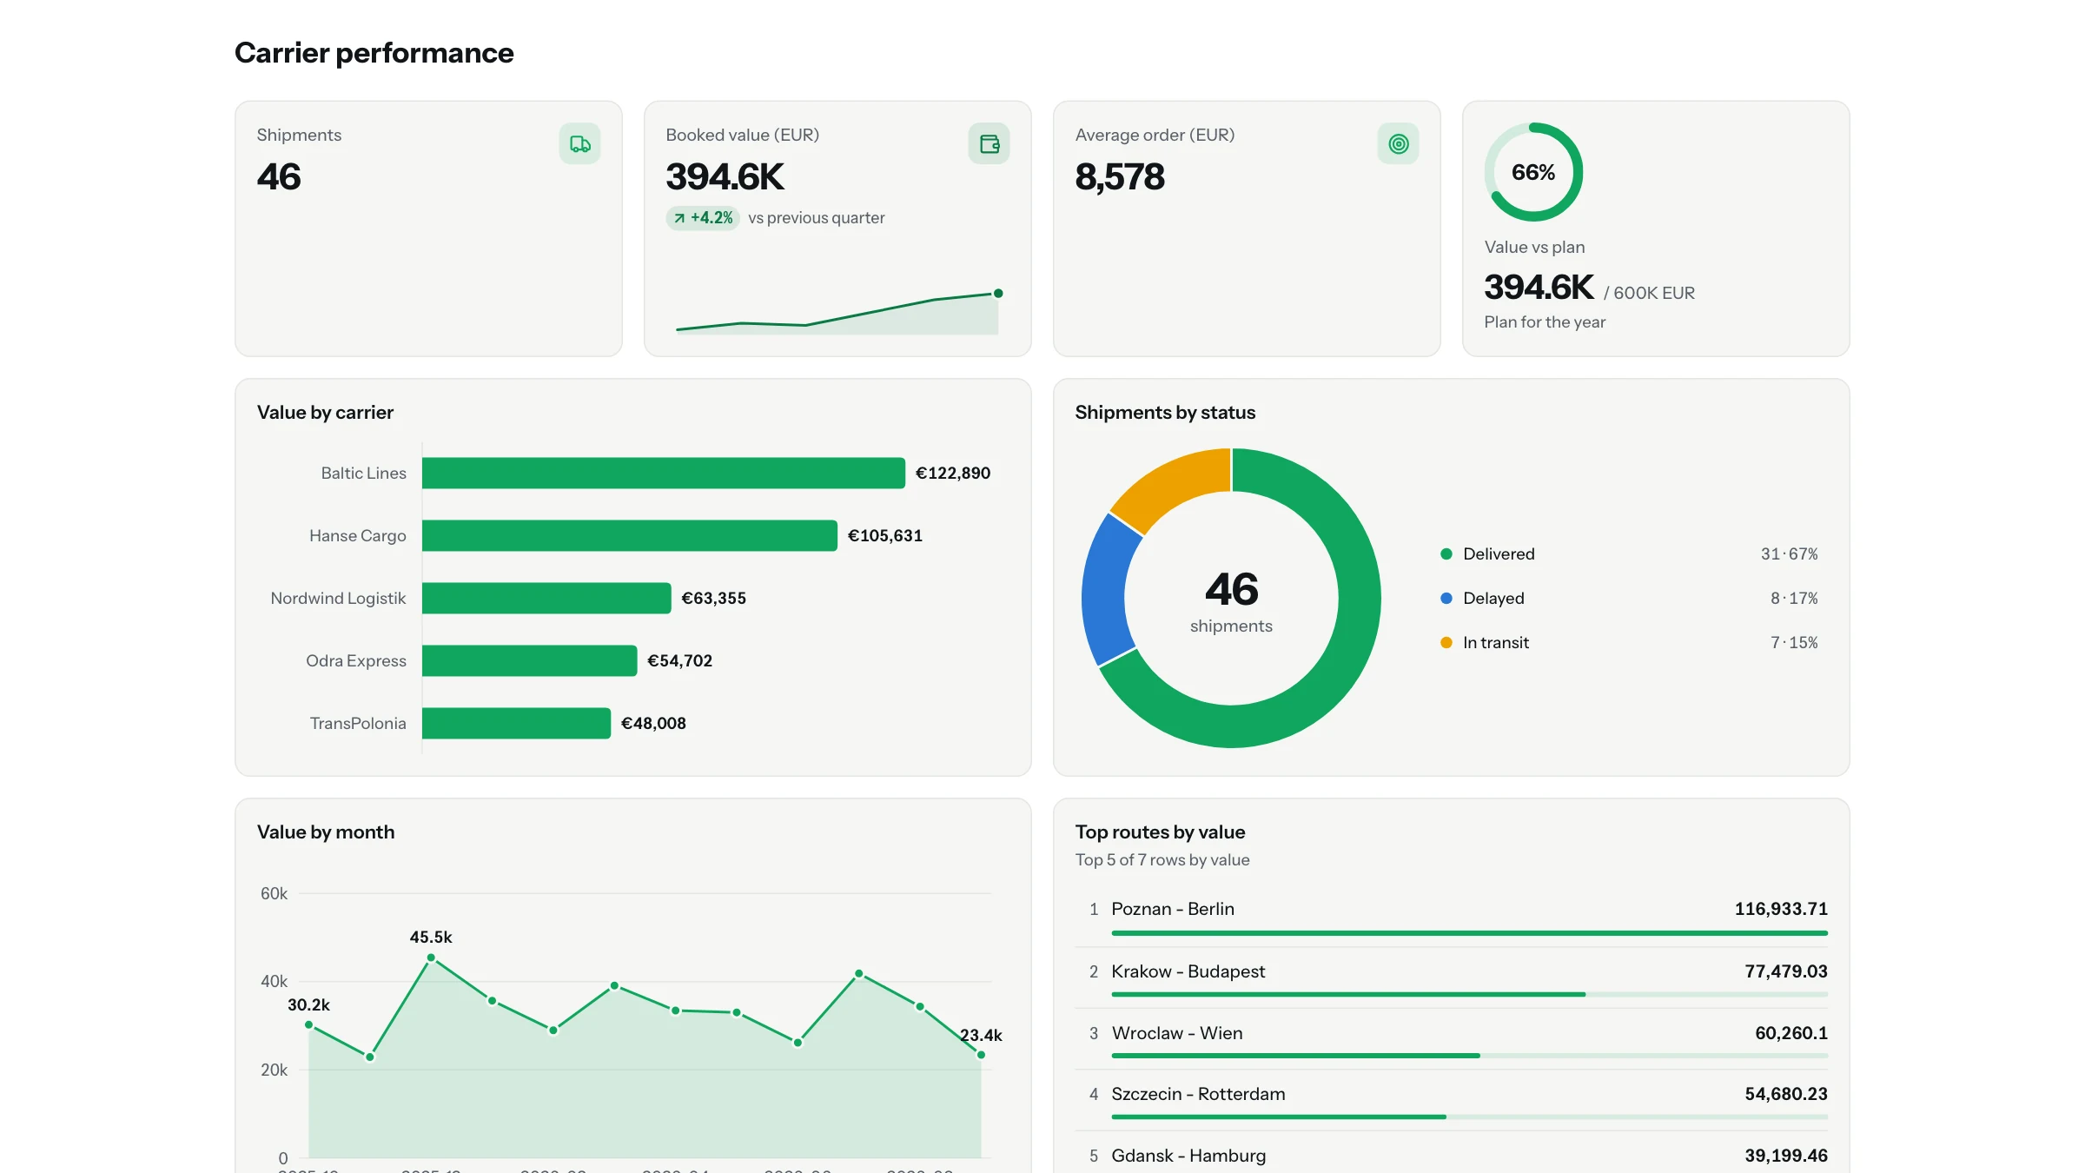Click the €63,355 value label
Screen dimensions: 2085x1173
click(x=714, y=599)
